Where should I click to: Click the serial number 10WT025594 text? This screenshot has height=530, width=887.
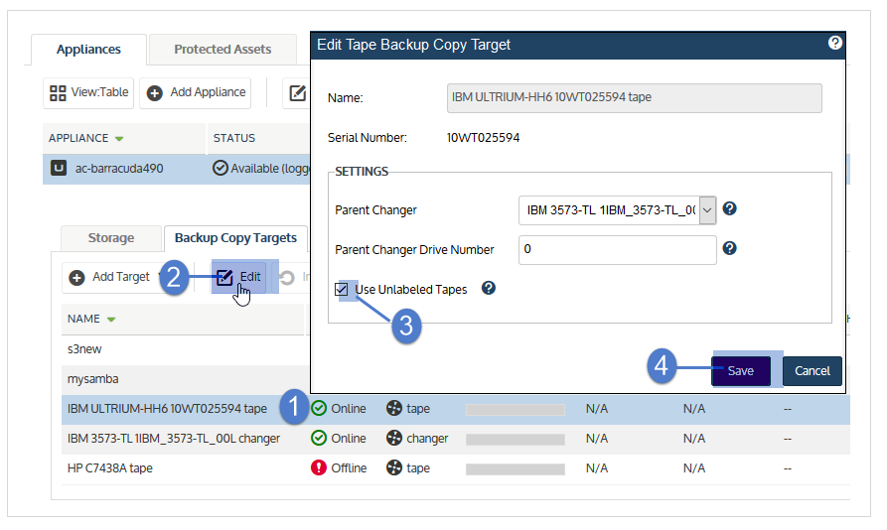pos(483,138)
